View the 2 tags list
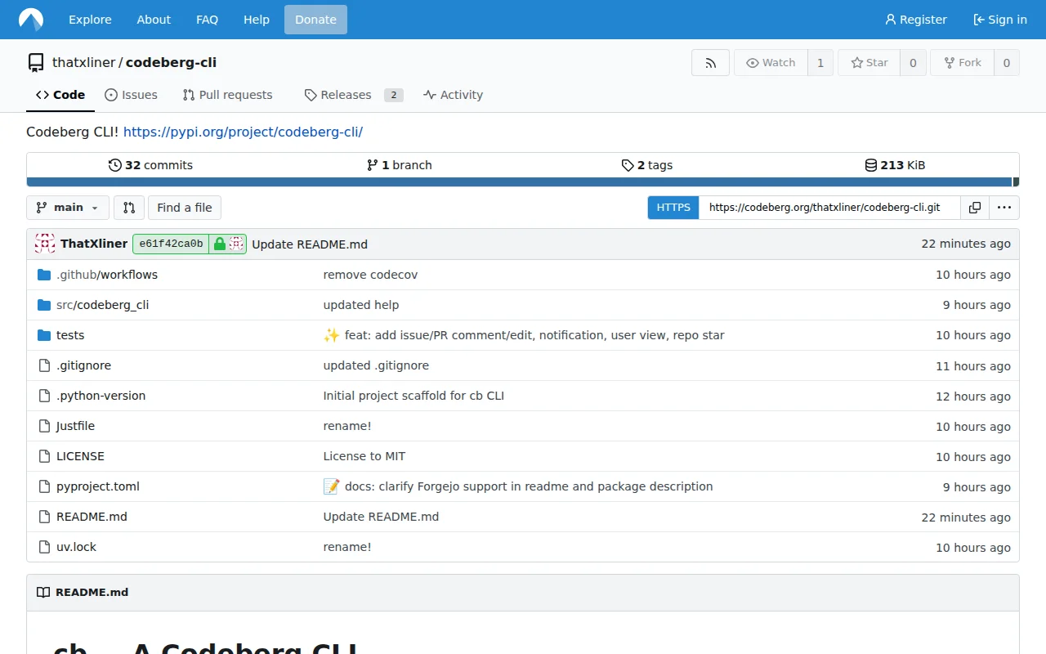This screenshot has width=1046, height=654. [x=647, y=165]
